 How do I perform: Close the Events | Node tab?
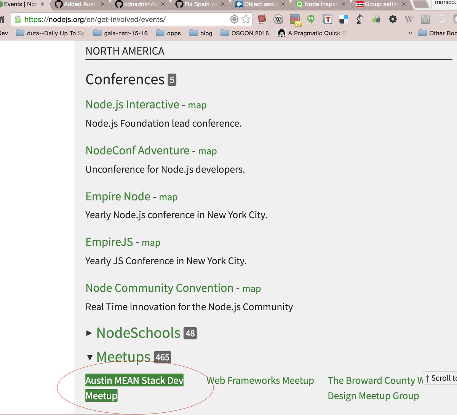click(42, 4)
